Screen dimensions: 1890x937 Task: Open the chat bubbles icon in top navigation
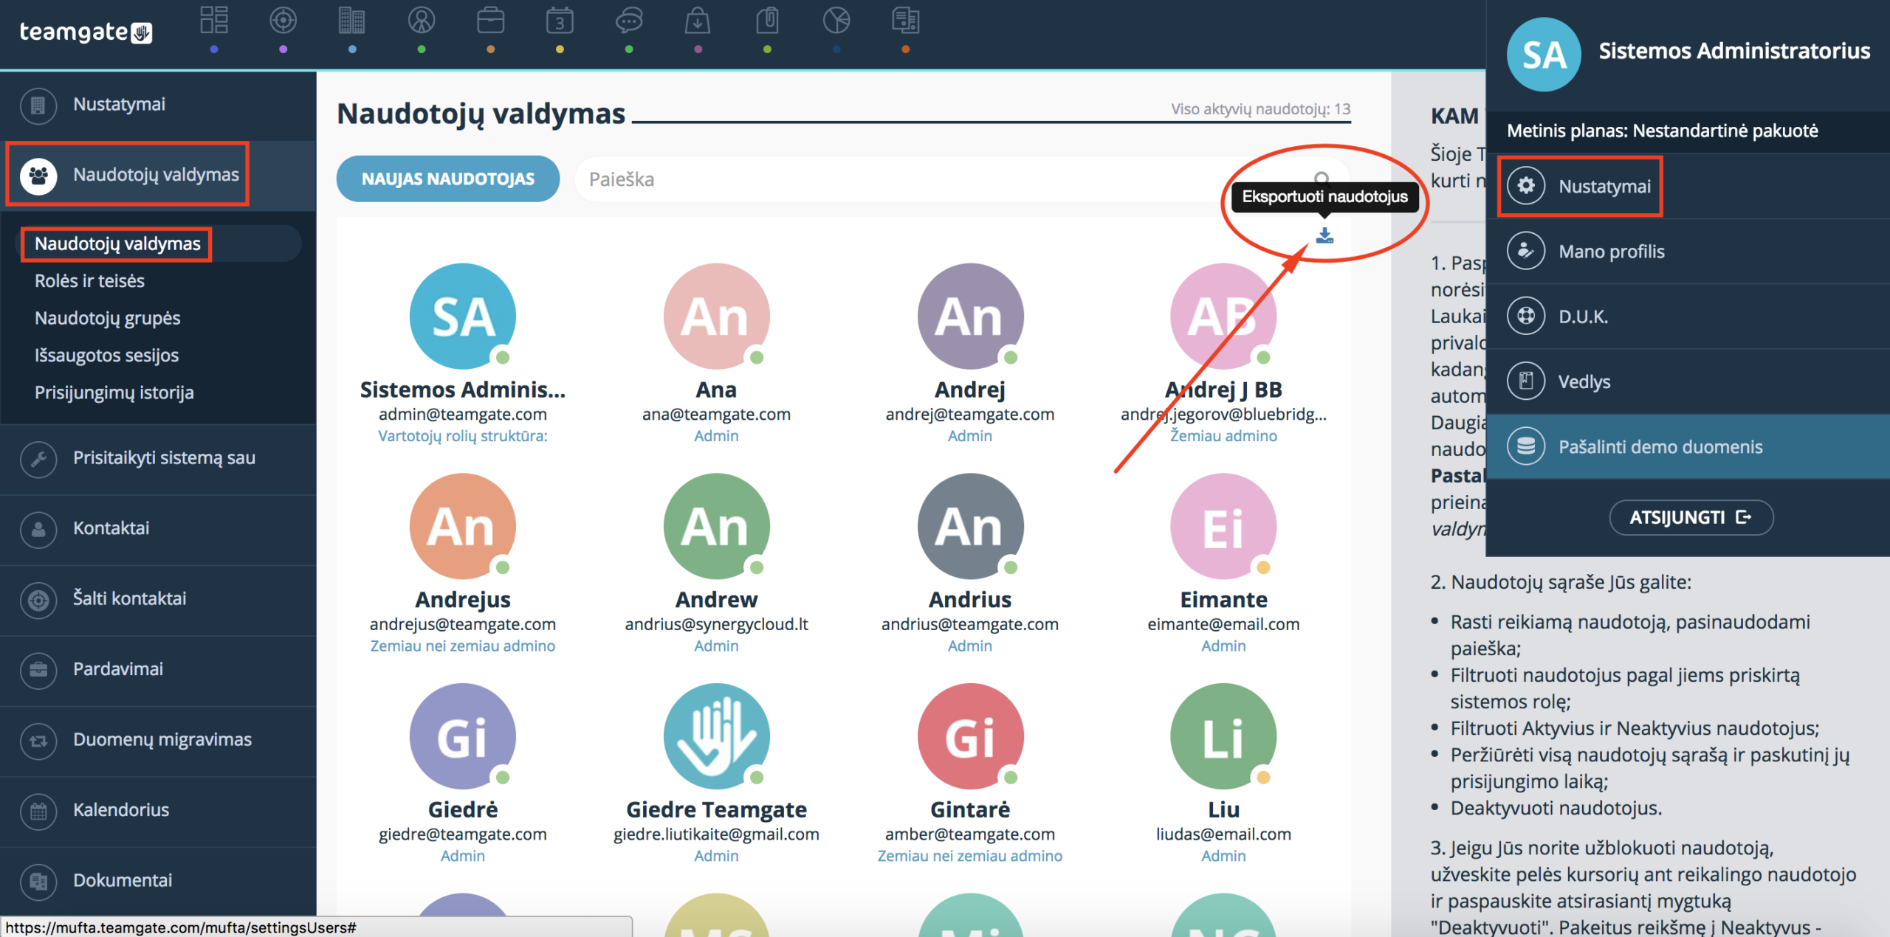pyautogui.click(x=629, y=20)
